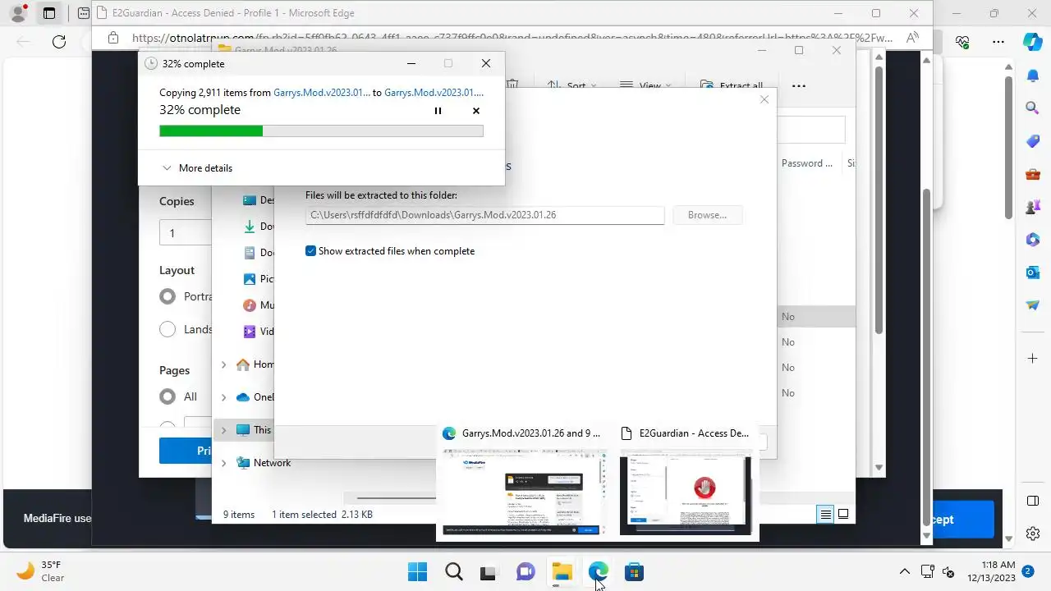The image size is (1051, 591).
Task: Open Sort menu in File Explorer
Action: [572, 85]
